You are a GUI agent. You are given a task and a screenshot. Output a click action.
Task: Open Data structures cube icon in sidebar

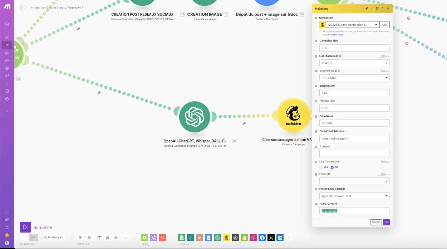pyautogui.click(x=7, y=99)
